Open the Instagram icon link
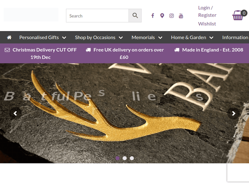The width and height of the screenshot is (249, 186). (x=171, y=16)
